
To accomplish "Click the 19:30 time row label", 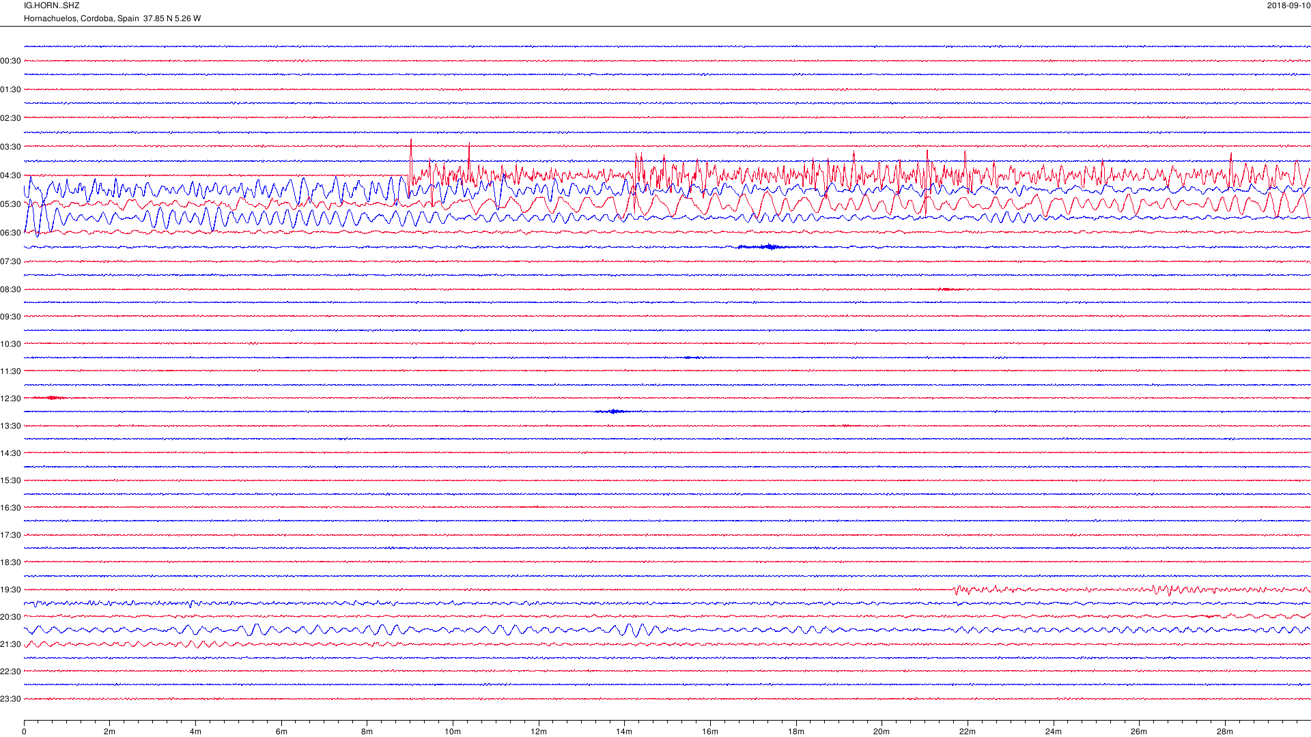I will 10,590.
